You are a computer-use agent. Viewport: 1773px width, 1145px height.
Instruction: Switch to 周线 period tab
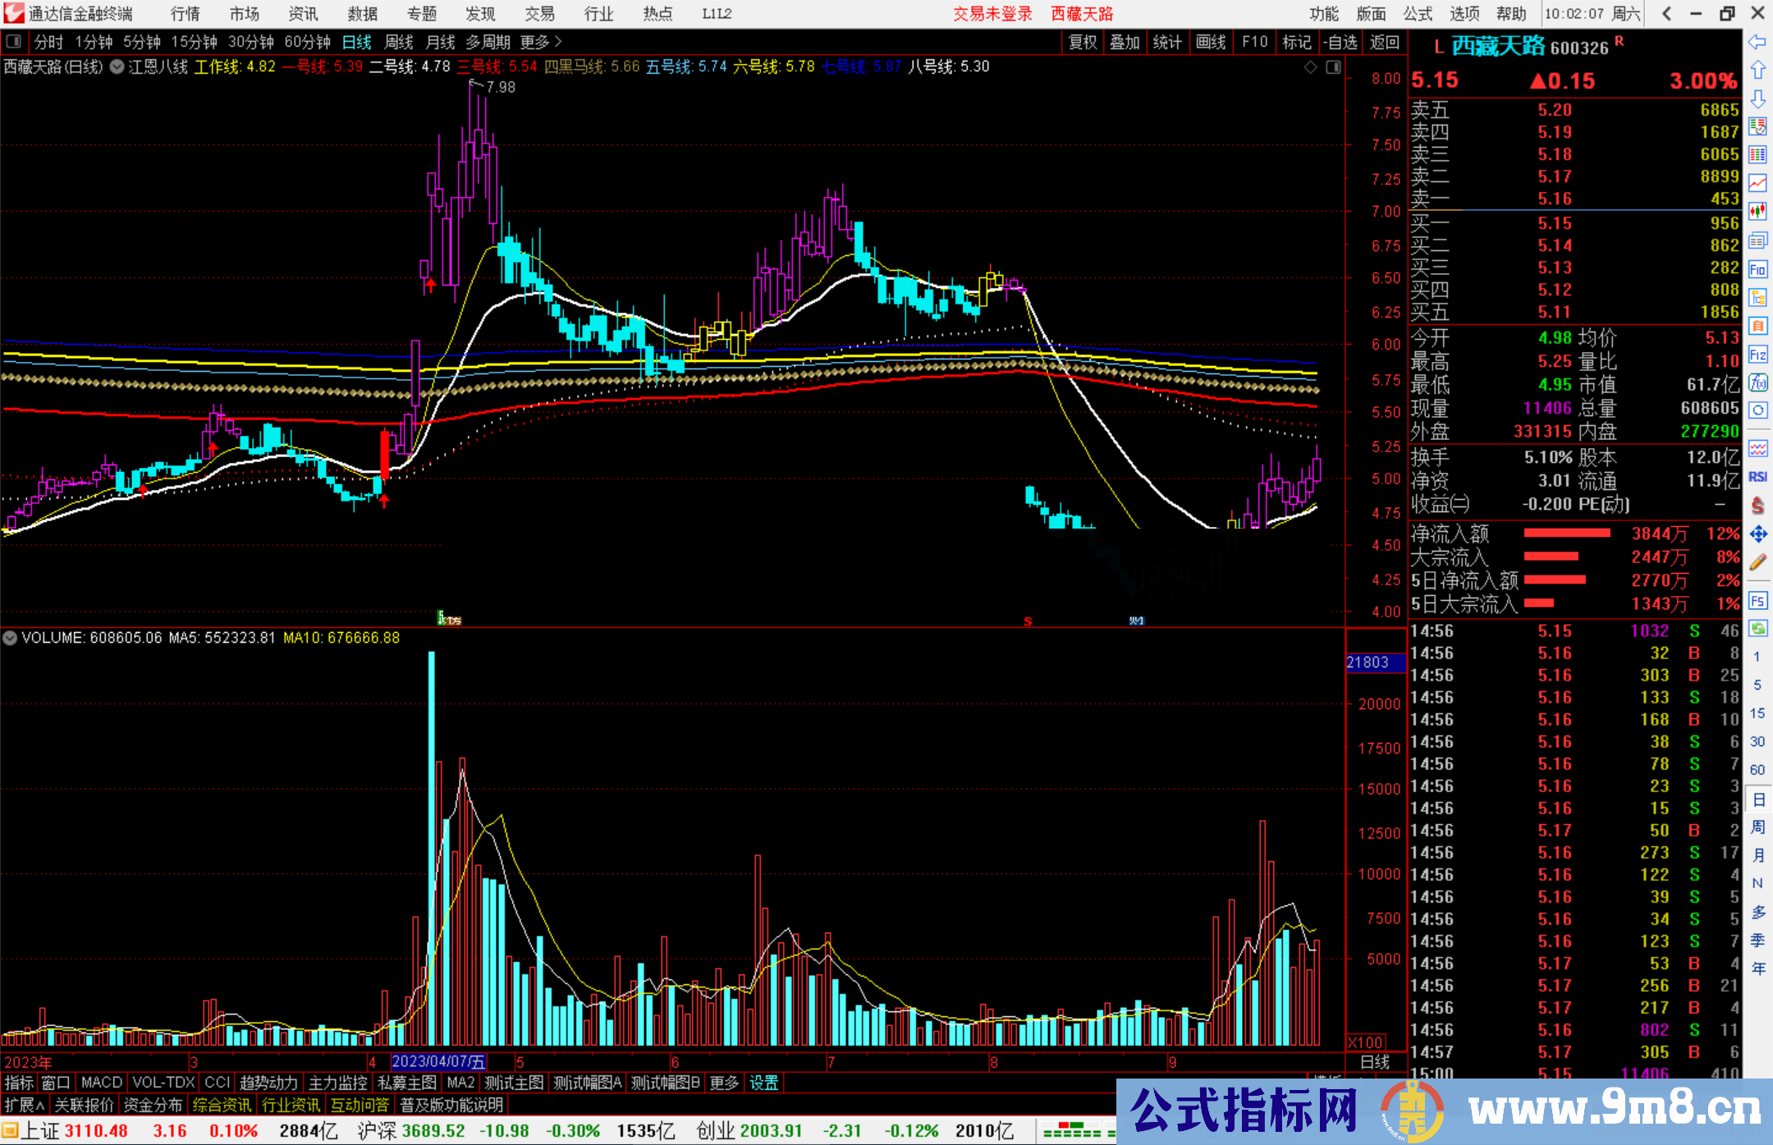pyautogui.click(x=399, y=42)
